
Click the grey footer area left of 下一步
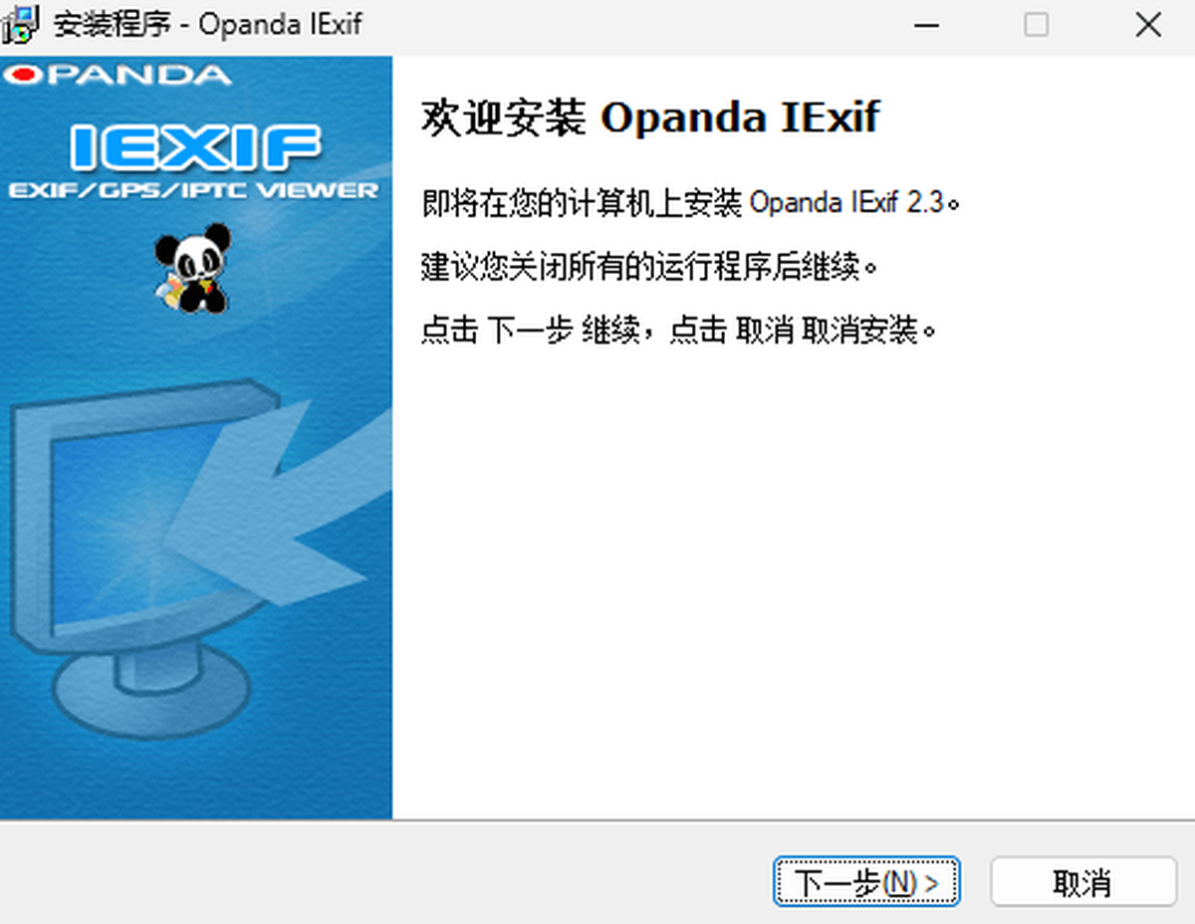pyautogui.click(x=383, y=873)
